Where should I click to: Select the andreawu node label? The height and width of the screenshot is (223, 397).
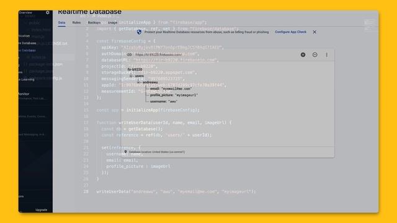click(x=150, y=82)
